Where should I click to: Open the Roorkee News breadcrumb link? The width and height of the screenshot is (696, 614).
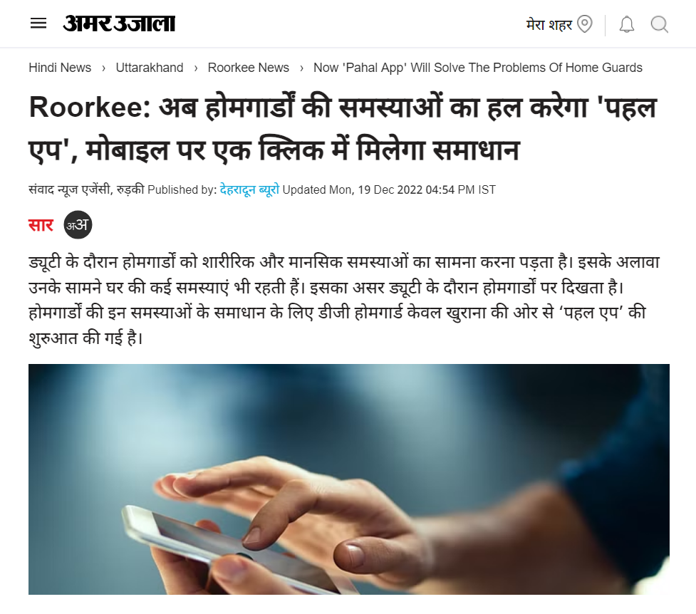pos(248,68)
